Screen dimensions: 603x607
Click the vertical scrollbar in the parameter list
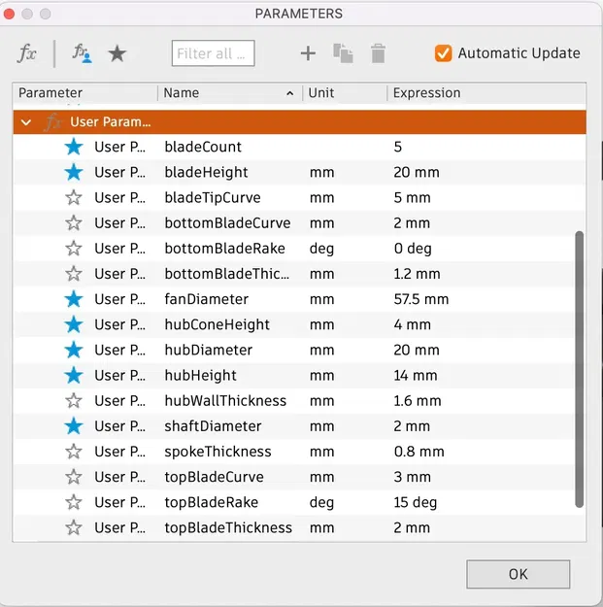(580, 369)
